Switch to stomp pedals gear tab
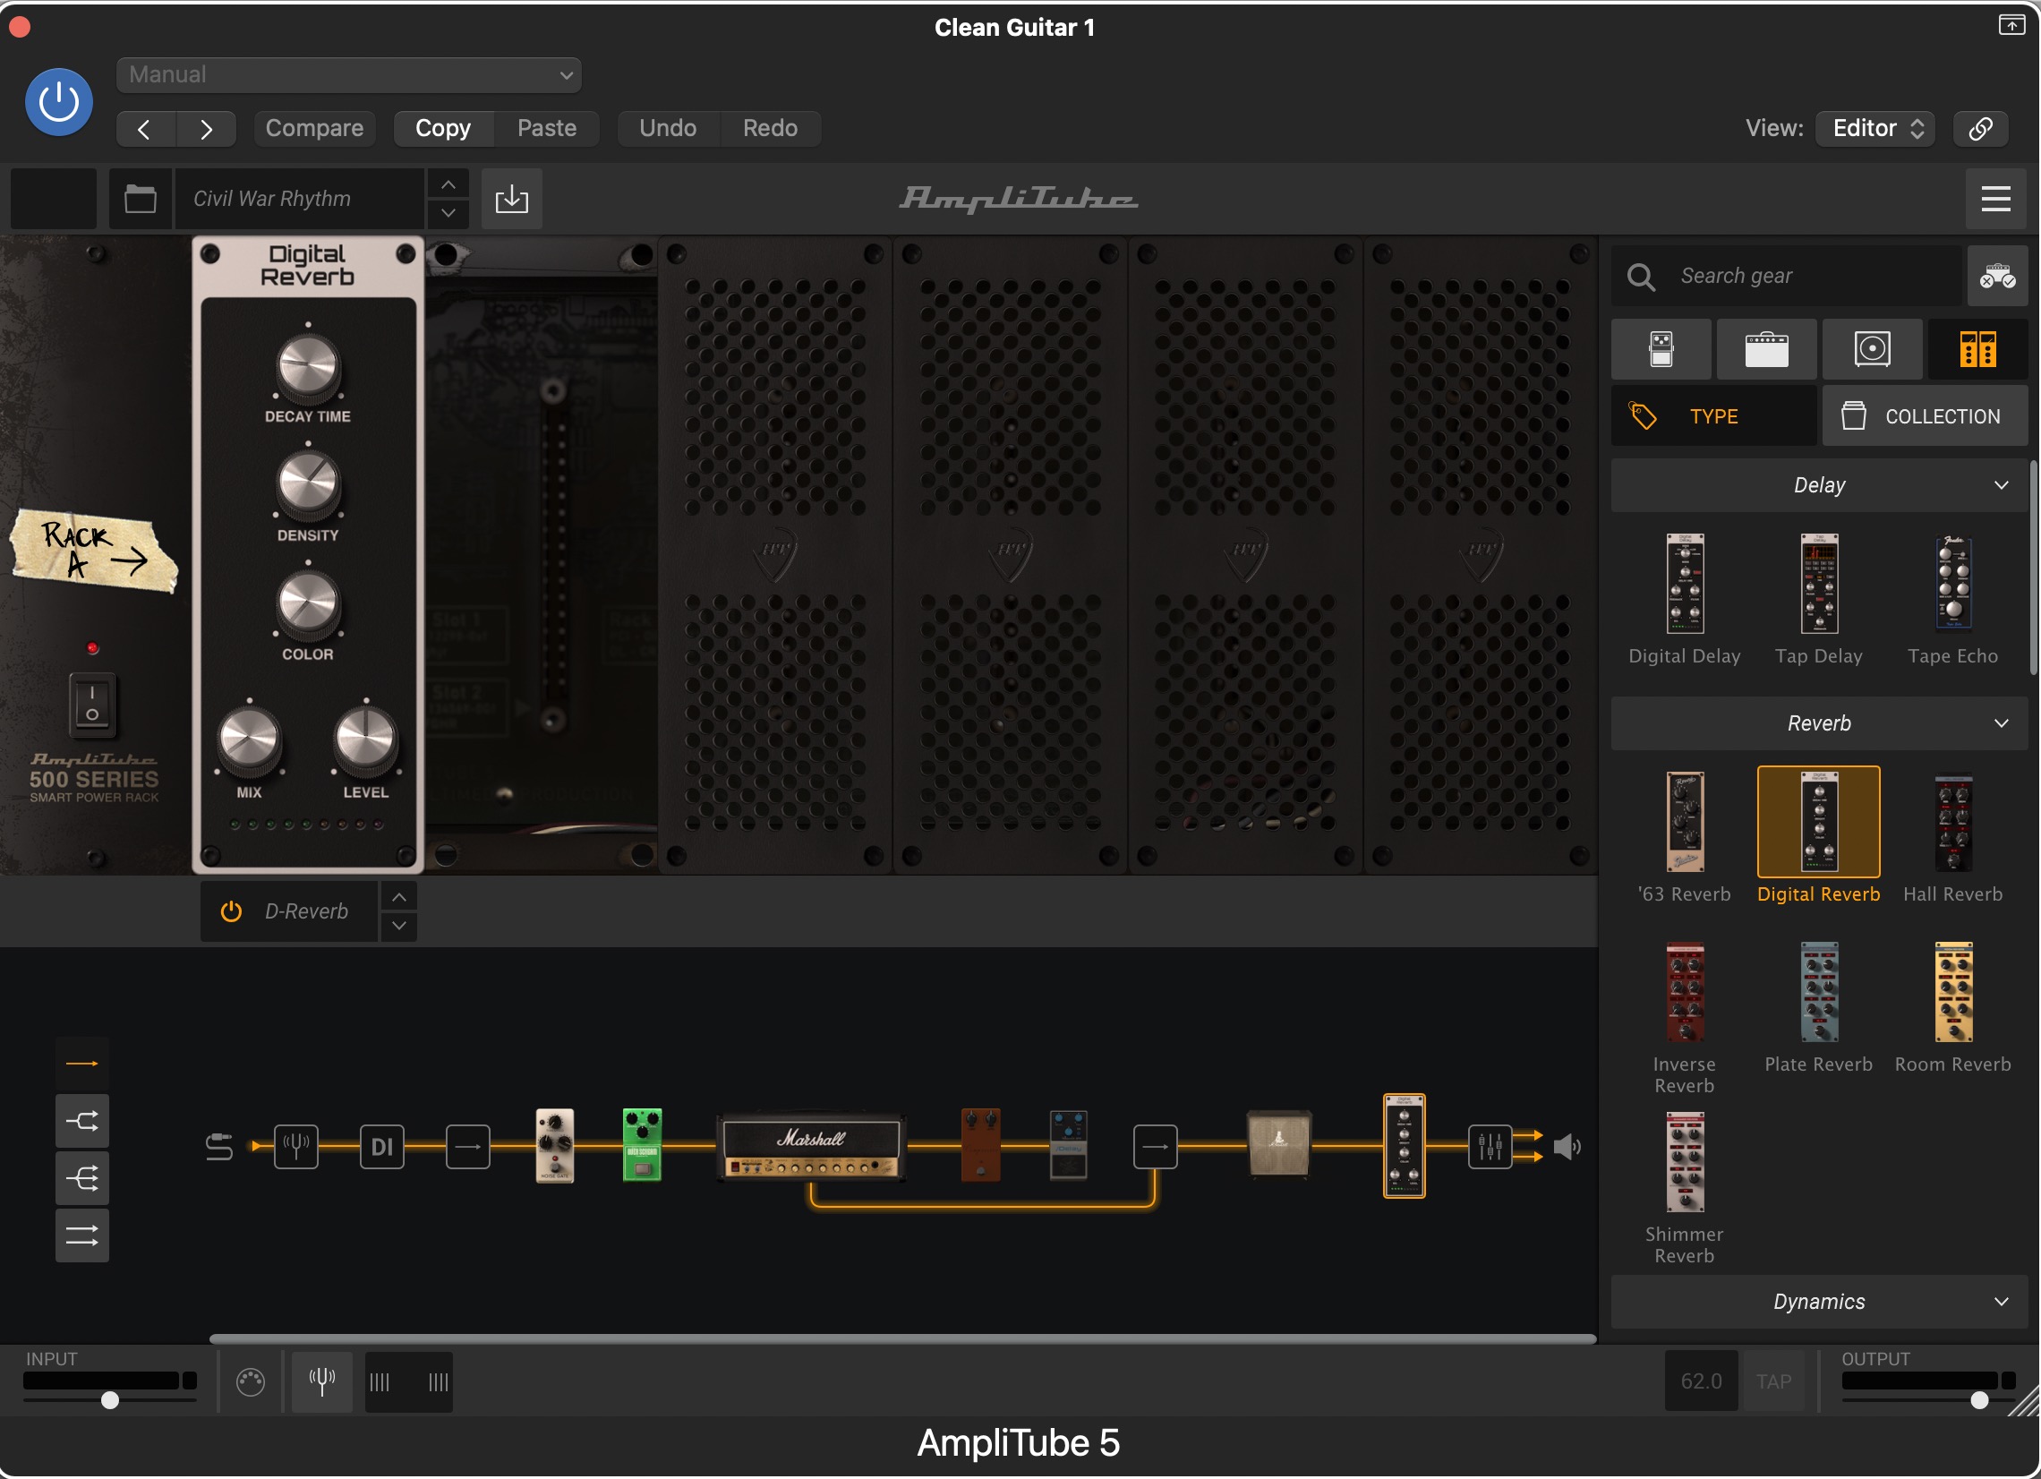 (1661, 349)
